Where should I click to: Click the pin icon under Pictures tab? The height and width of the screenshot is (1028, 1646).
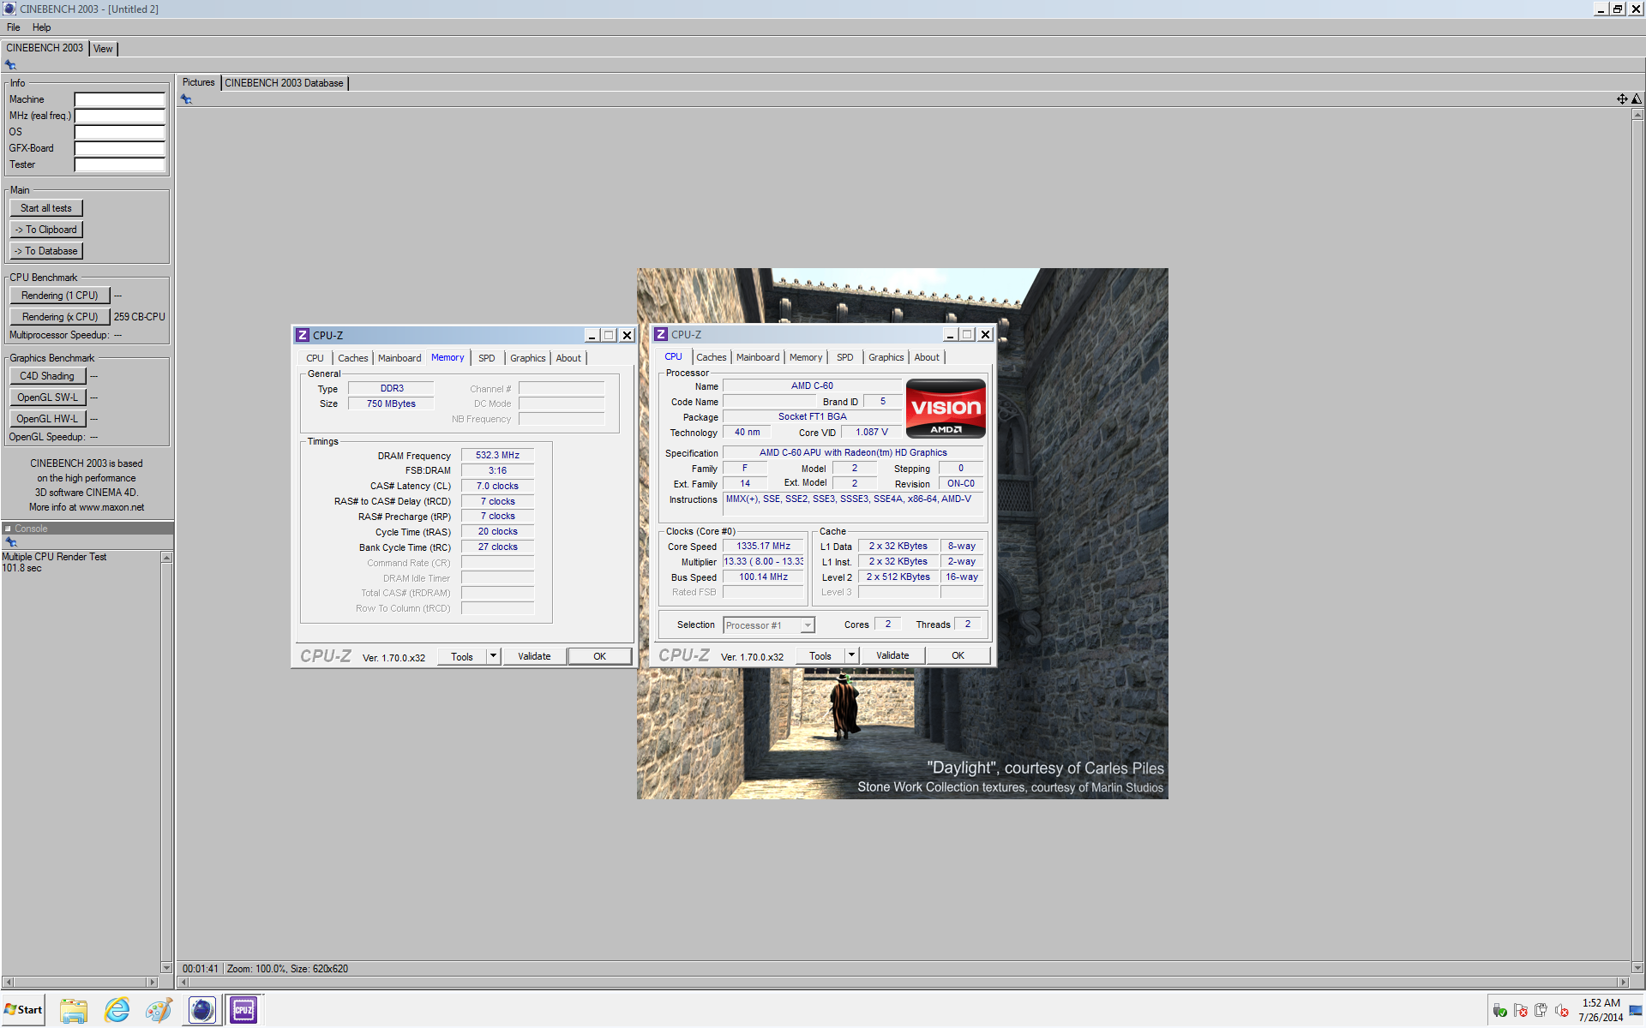pos(186,99)
